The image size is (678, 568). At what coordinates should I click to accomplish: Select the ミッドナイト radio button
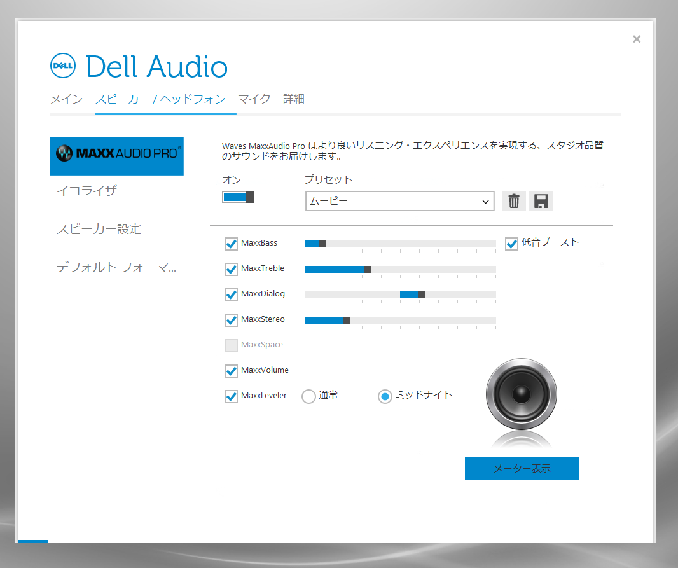click(x=385, y=396)
